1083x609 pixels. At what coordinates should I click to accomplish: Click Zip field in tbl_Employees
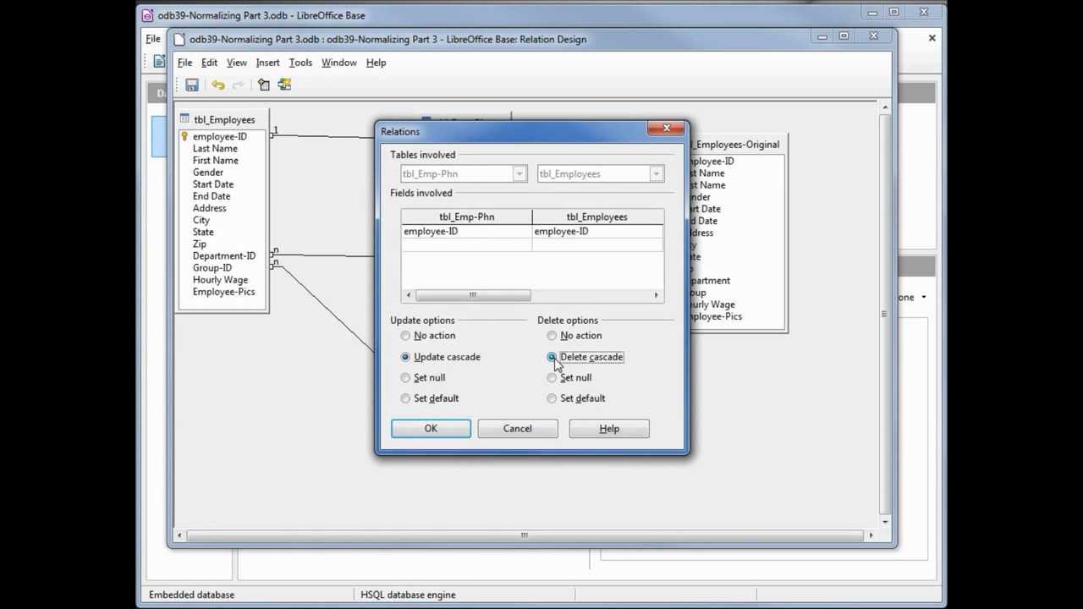click(200, 244)
